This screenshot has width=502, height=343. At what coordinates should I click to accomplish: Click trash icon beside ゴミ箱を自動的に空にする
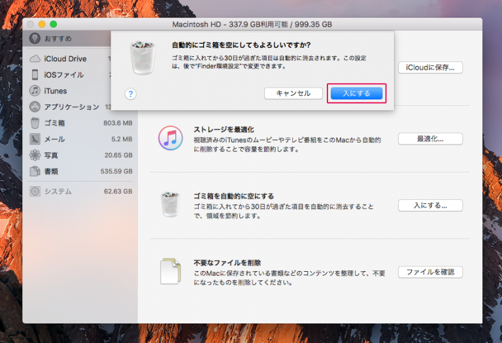(171, 204)
